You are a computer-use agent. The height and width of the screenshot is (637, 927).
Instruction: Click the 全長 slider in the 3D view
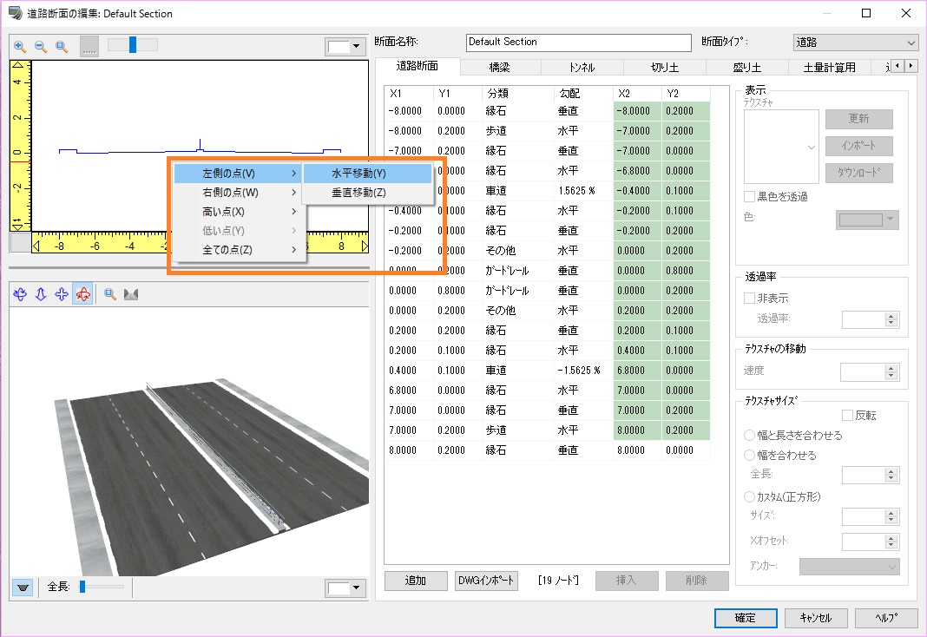coord(82,588)
